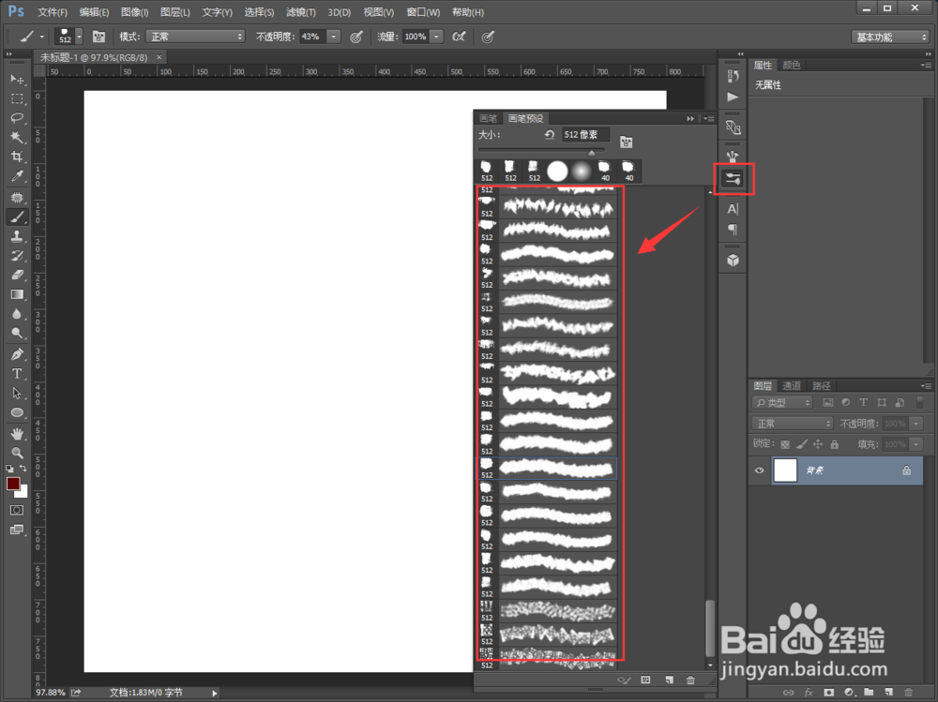
Task: Switch to the Brush tab
Action: click(x=488, y=118)
